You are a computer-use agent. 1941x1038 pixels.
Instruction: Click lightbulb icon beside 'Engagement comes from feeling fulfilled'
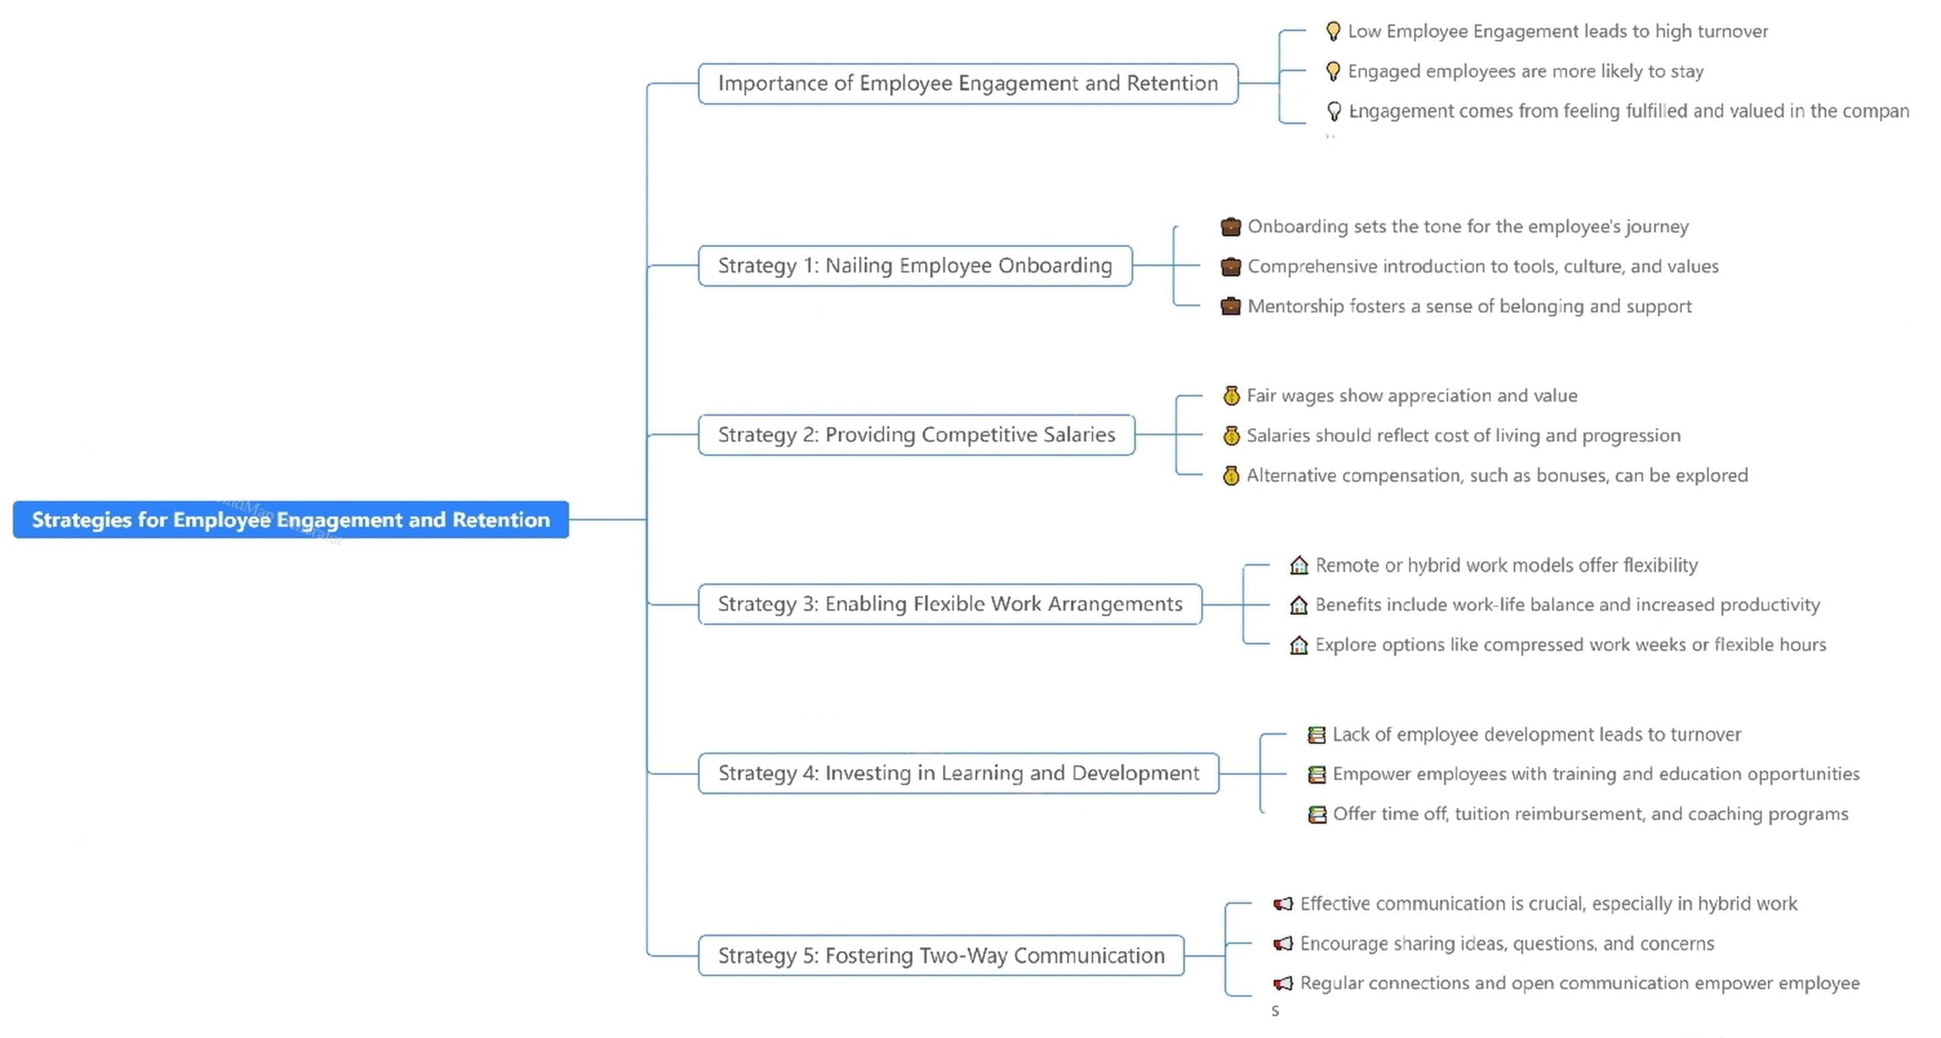coord(1333,111)
